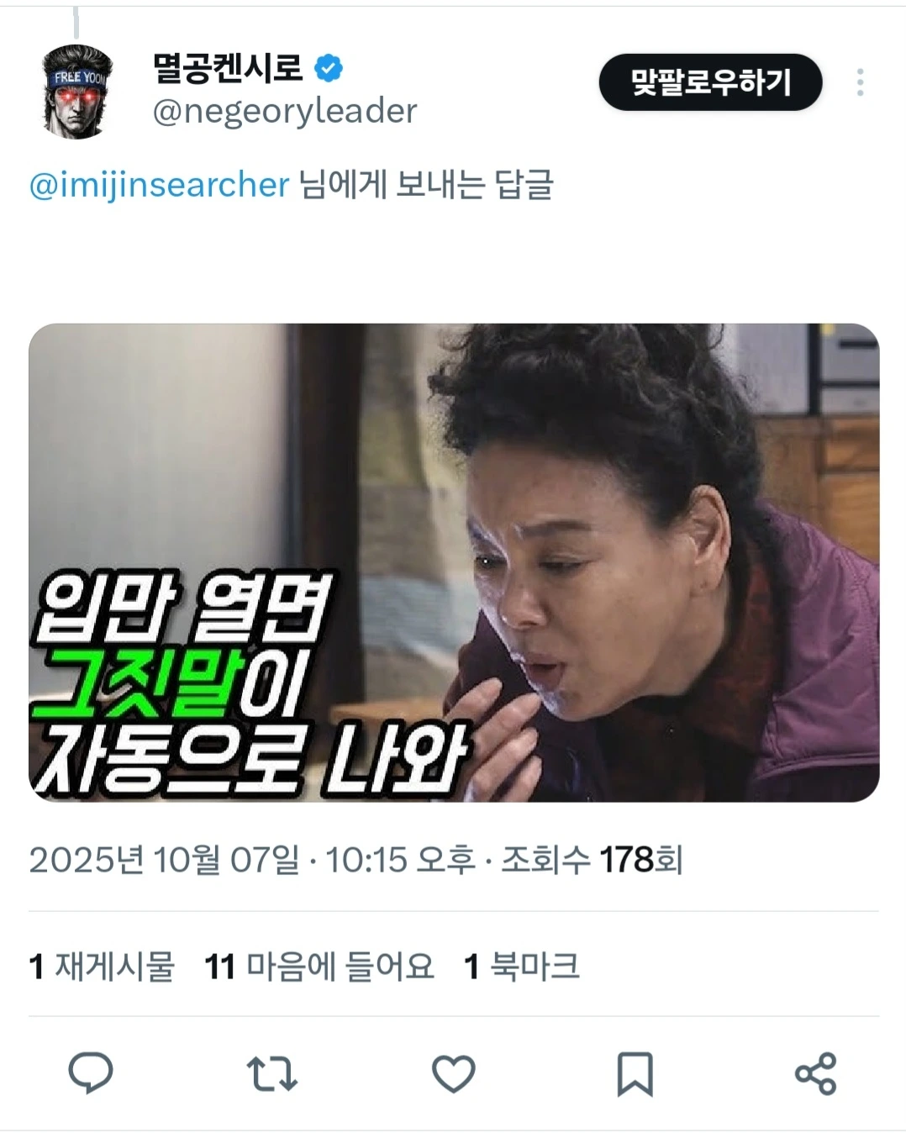Viewport: 906px width, 1133px height.
Task: Tap the 님에게 보내는 답글 reply text
Action: point(427,184)
